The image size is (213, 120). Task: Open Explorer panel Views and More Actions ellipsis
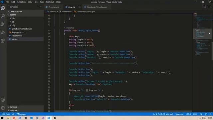coord(40,7)
